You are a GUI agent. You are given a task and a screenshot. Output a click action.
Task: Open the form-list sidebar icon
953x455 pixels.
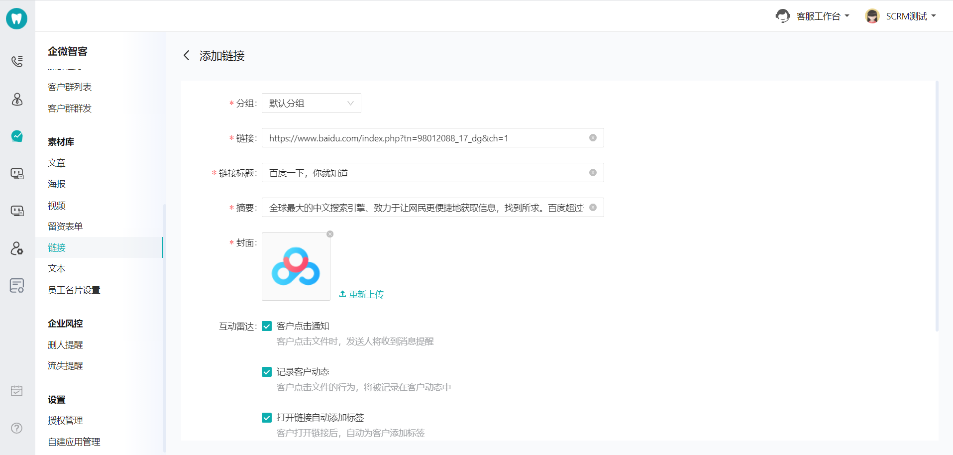(17, 285)
